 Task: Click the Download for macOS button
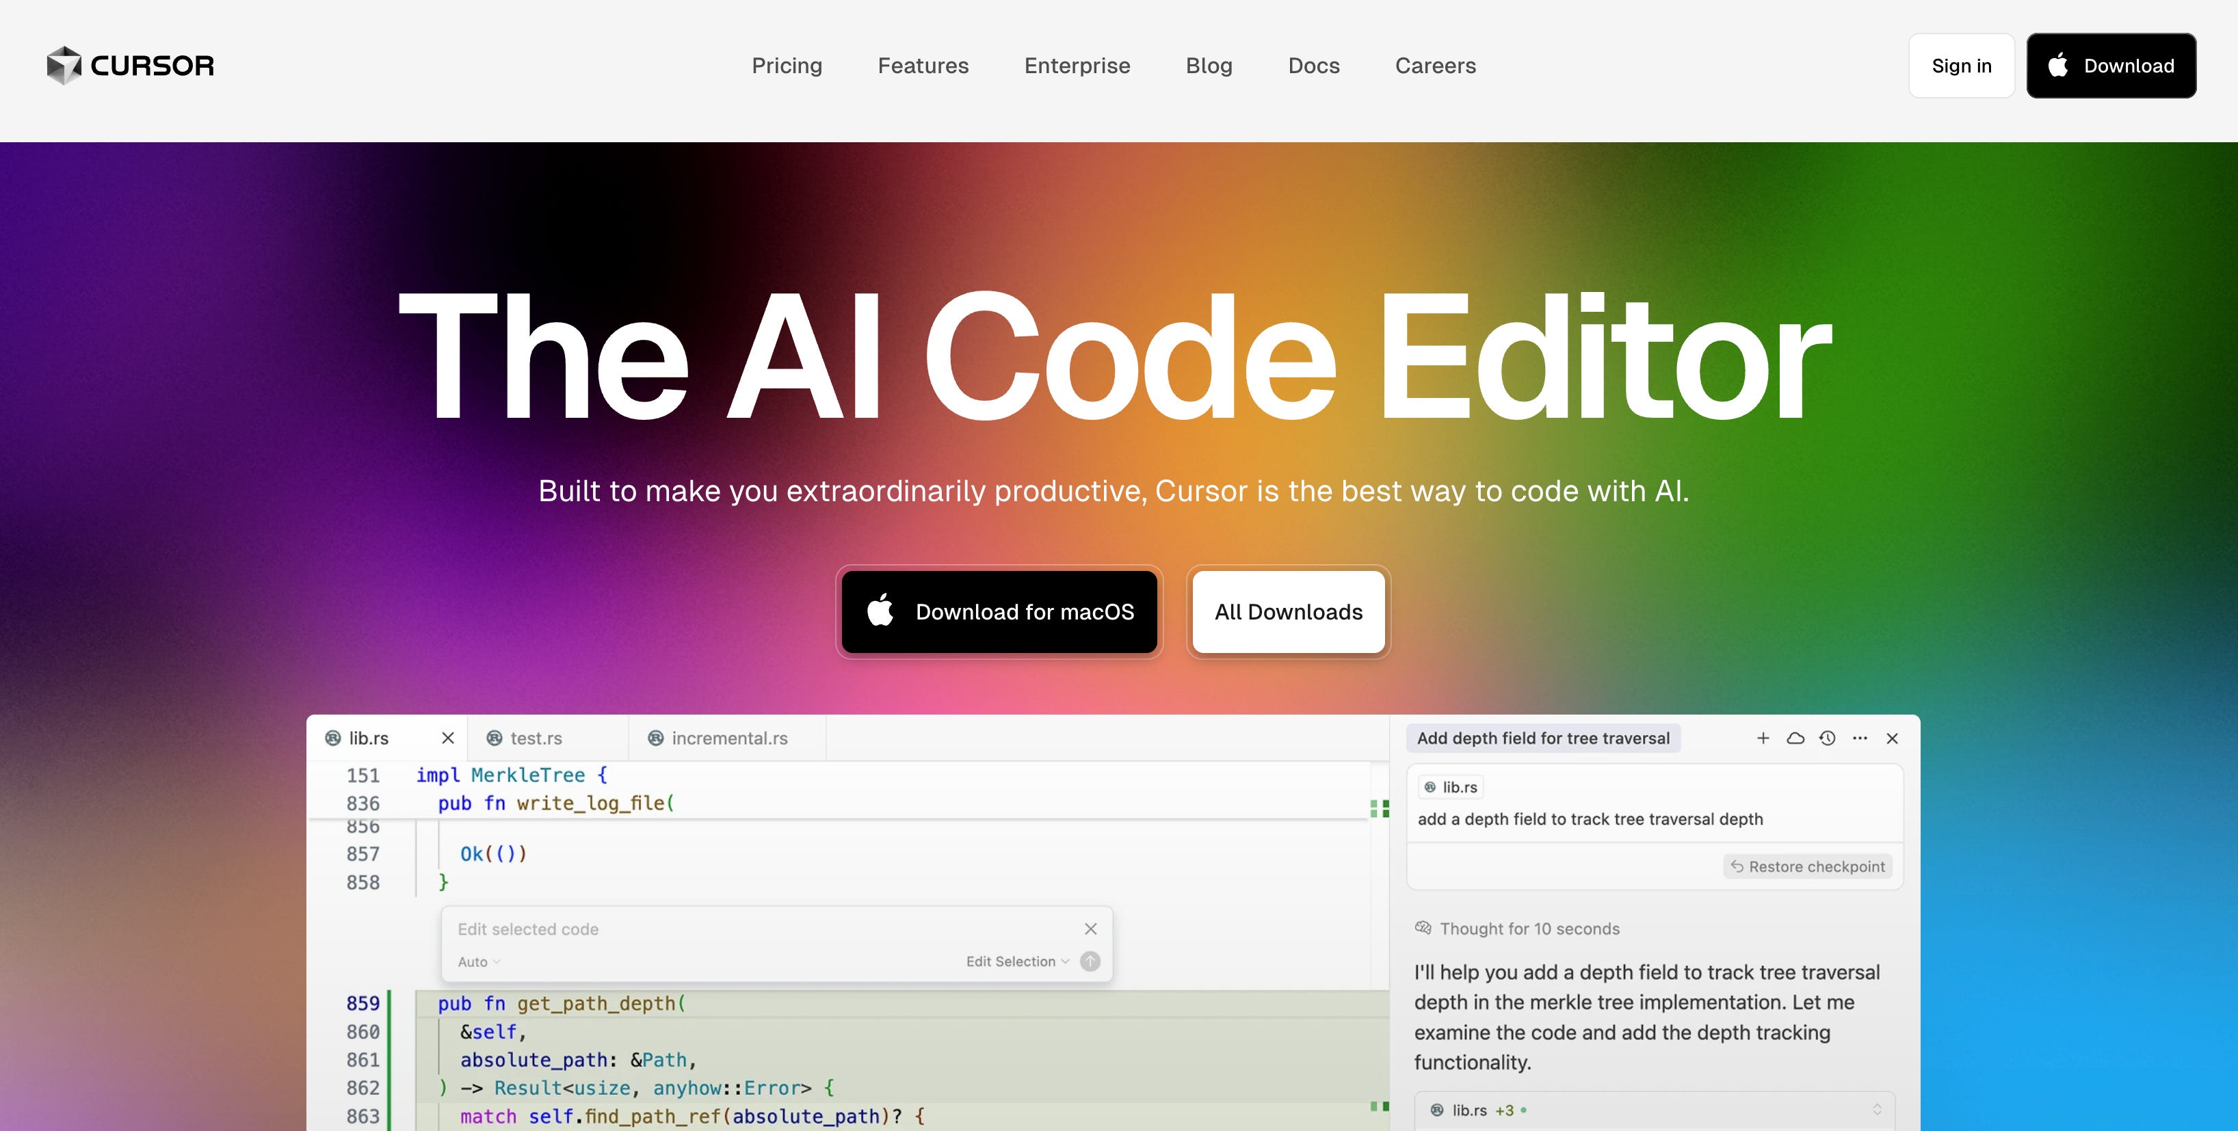point(999,613)
